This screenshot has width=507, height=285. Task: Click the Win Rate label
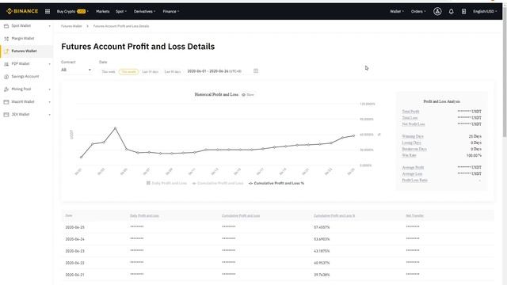[x=409, y=155]
